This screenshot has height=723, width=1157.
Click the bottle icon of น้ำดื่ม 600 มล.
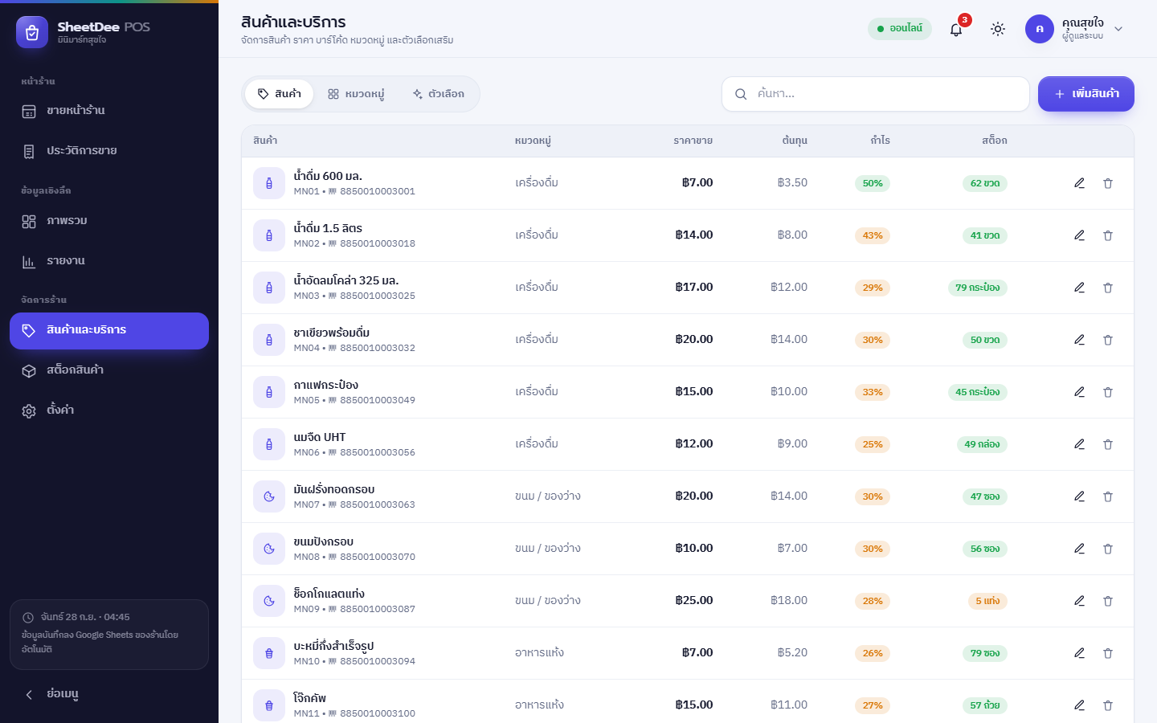[x=269, y=183]
